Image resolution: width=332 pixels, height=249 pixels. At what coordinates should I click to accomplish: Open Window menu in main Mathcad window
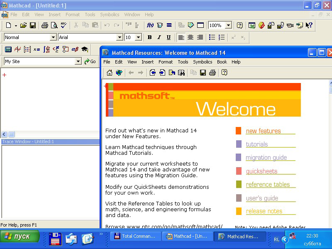click(x=132, y=15)
